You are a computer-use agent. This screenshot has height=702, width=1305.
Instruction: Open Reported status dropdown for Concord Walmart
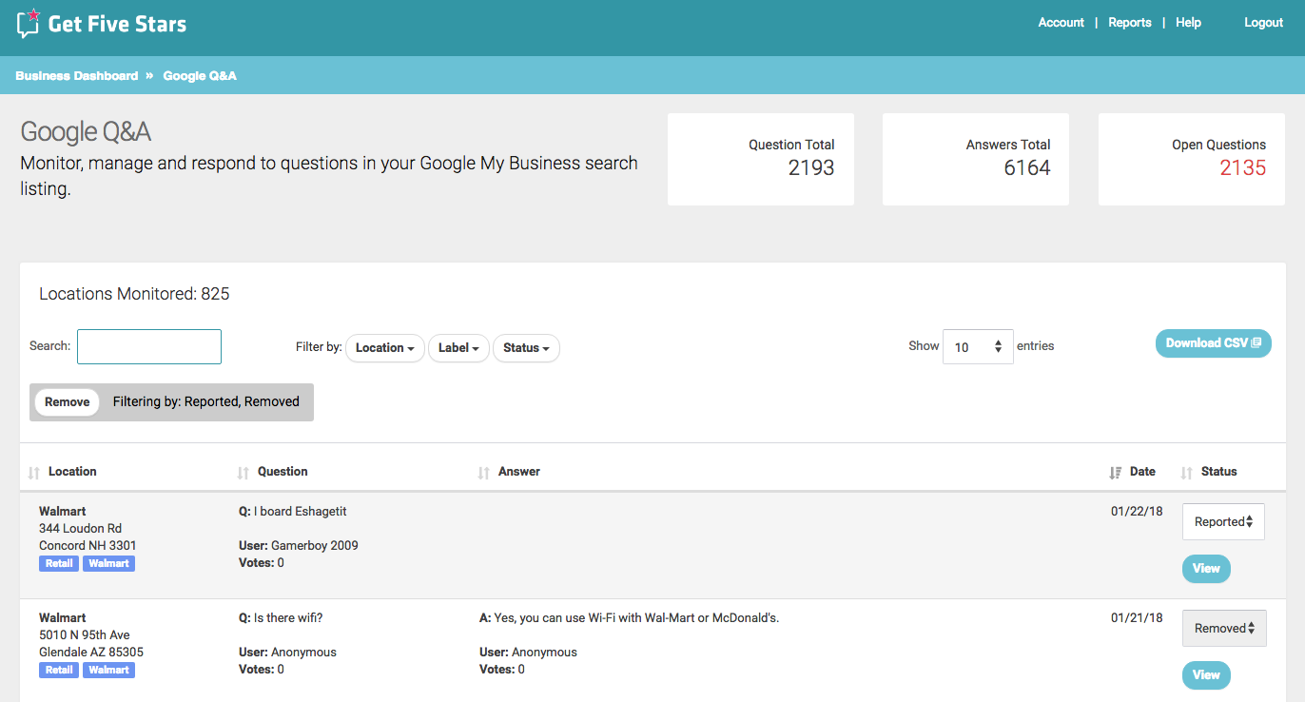tap(1223, 522)
